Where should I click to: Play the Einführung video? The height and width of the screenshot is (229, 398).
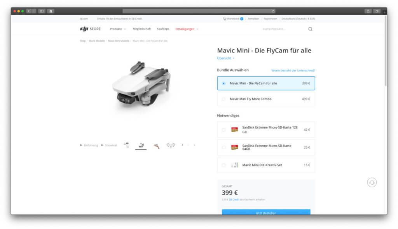coord(89,145)
